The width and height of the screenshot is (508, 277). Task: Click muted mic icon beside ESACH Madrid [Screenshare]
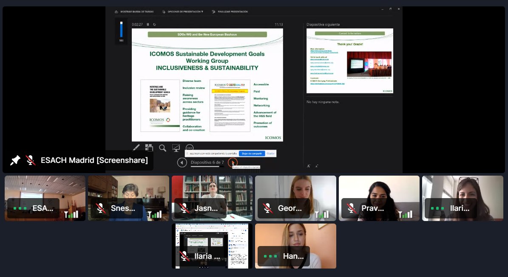click(x=31, y=160)
